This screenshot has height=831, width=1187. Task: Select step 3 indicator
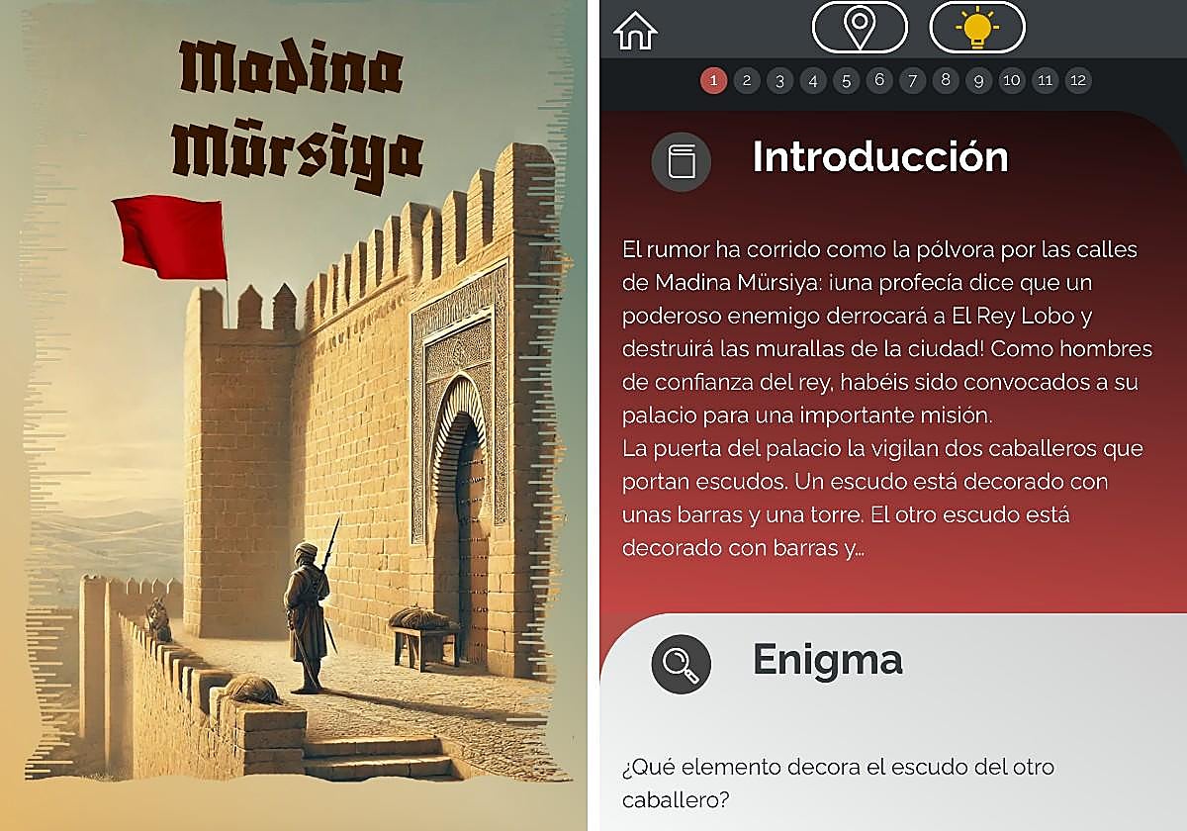pyautogui.click(x=779, y=80)
